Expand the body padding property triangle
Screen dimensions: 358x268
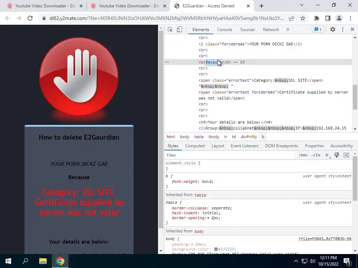coord(193,244)
